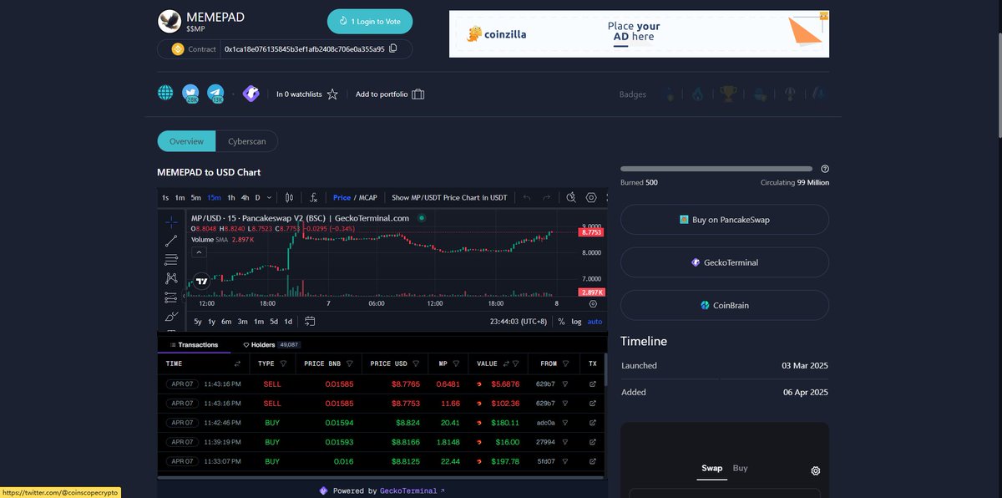1002x498 pixels.
Task: Click the burned versus circulating supply bar
Action: click(x=716, y=169)
